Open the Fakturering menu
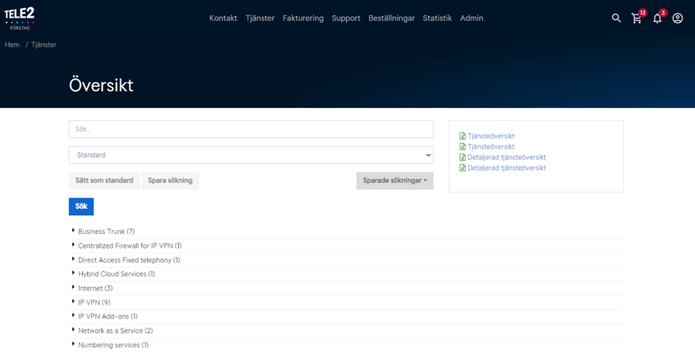This screenshot has height=352, width=695. 303,18
